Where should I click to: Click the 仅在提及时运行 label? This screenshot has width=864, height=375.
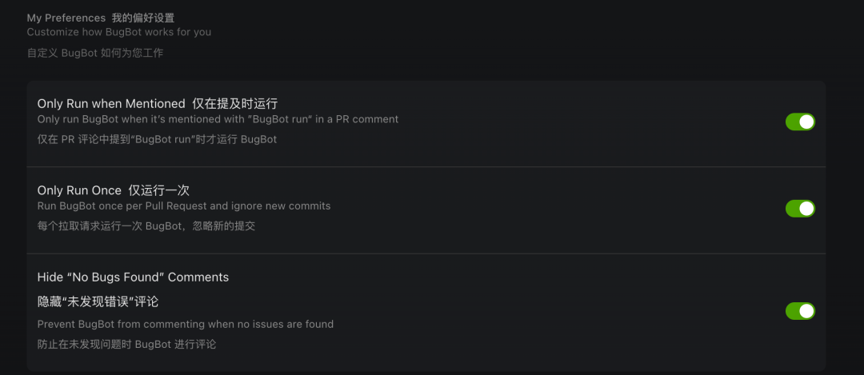(x=234, y=103)
